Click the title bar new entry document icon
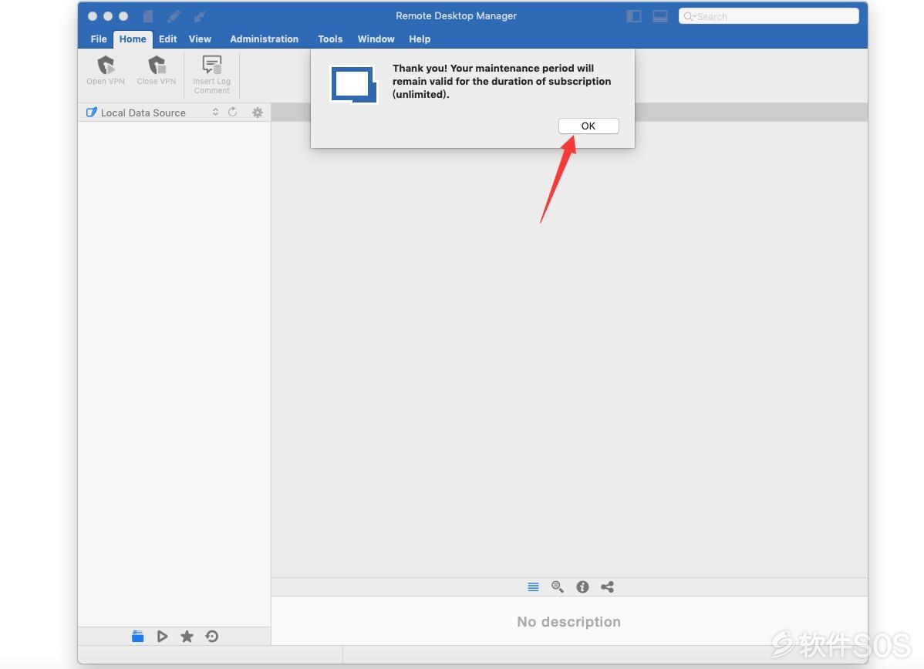Image resolution: width=924 pixels, height=669 pixels. (149, 16)
